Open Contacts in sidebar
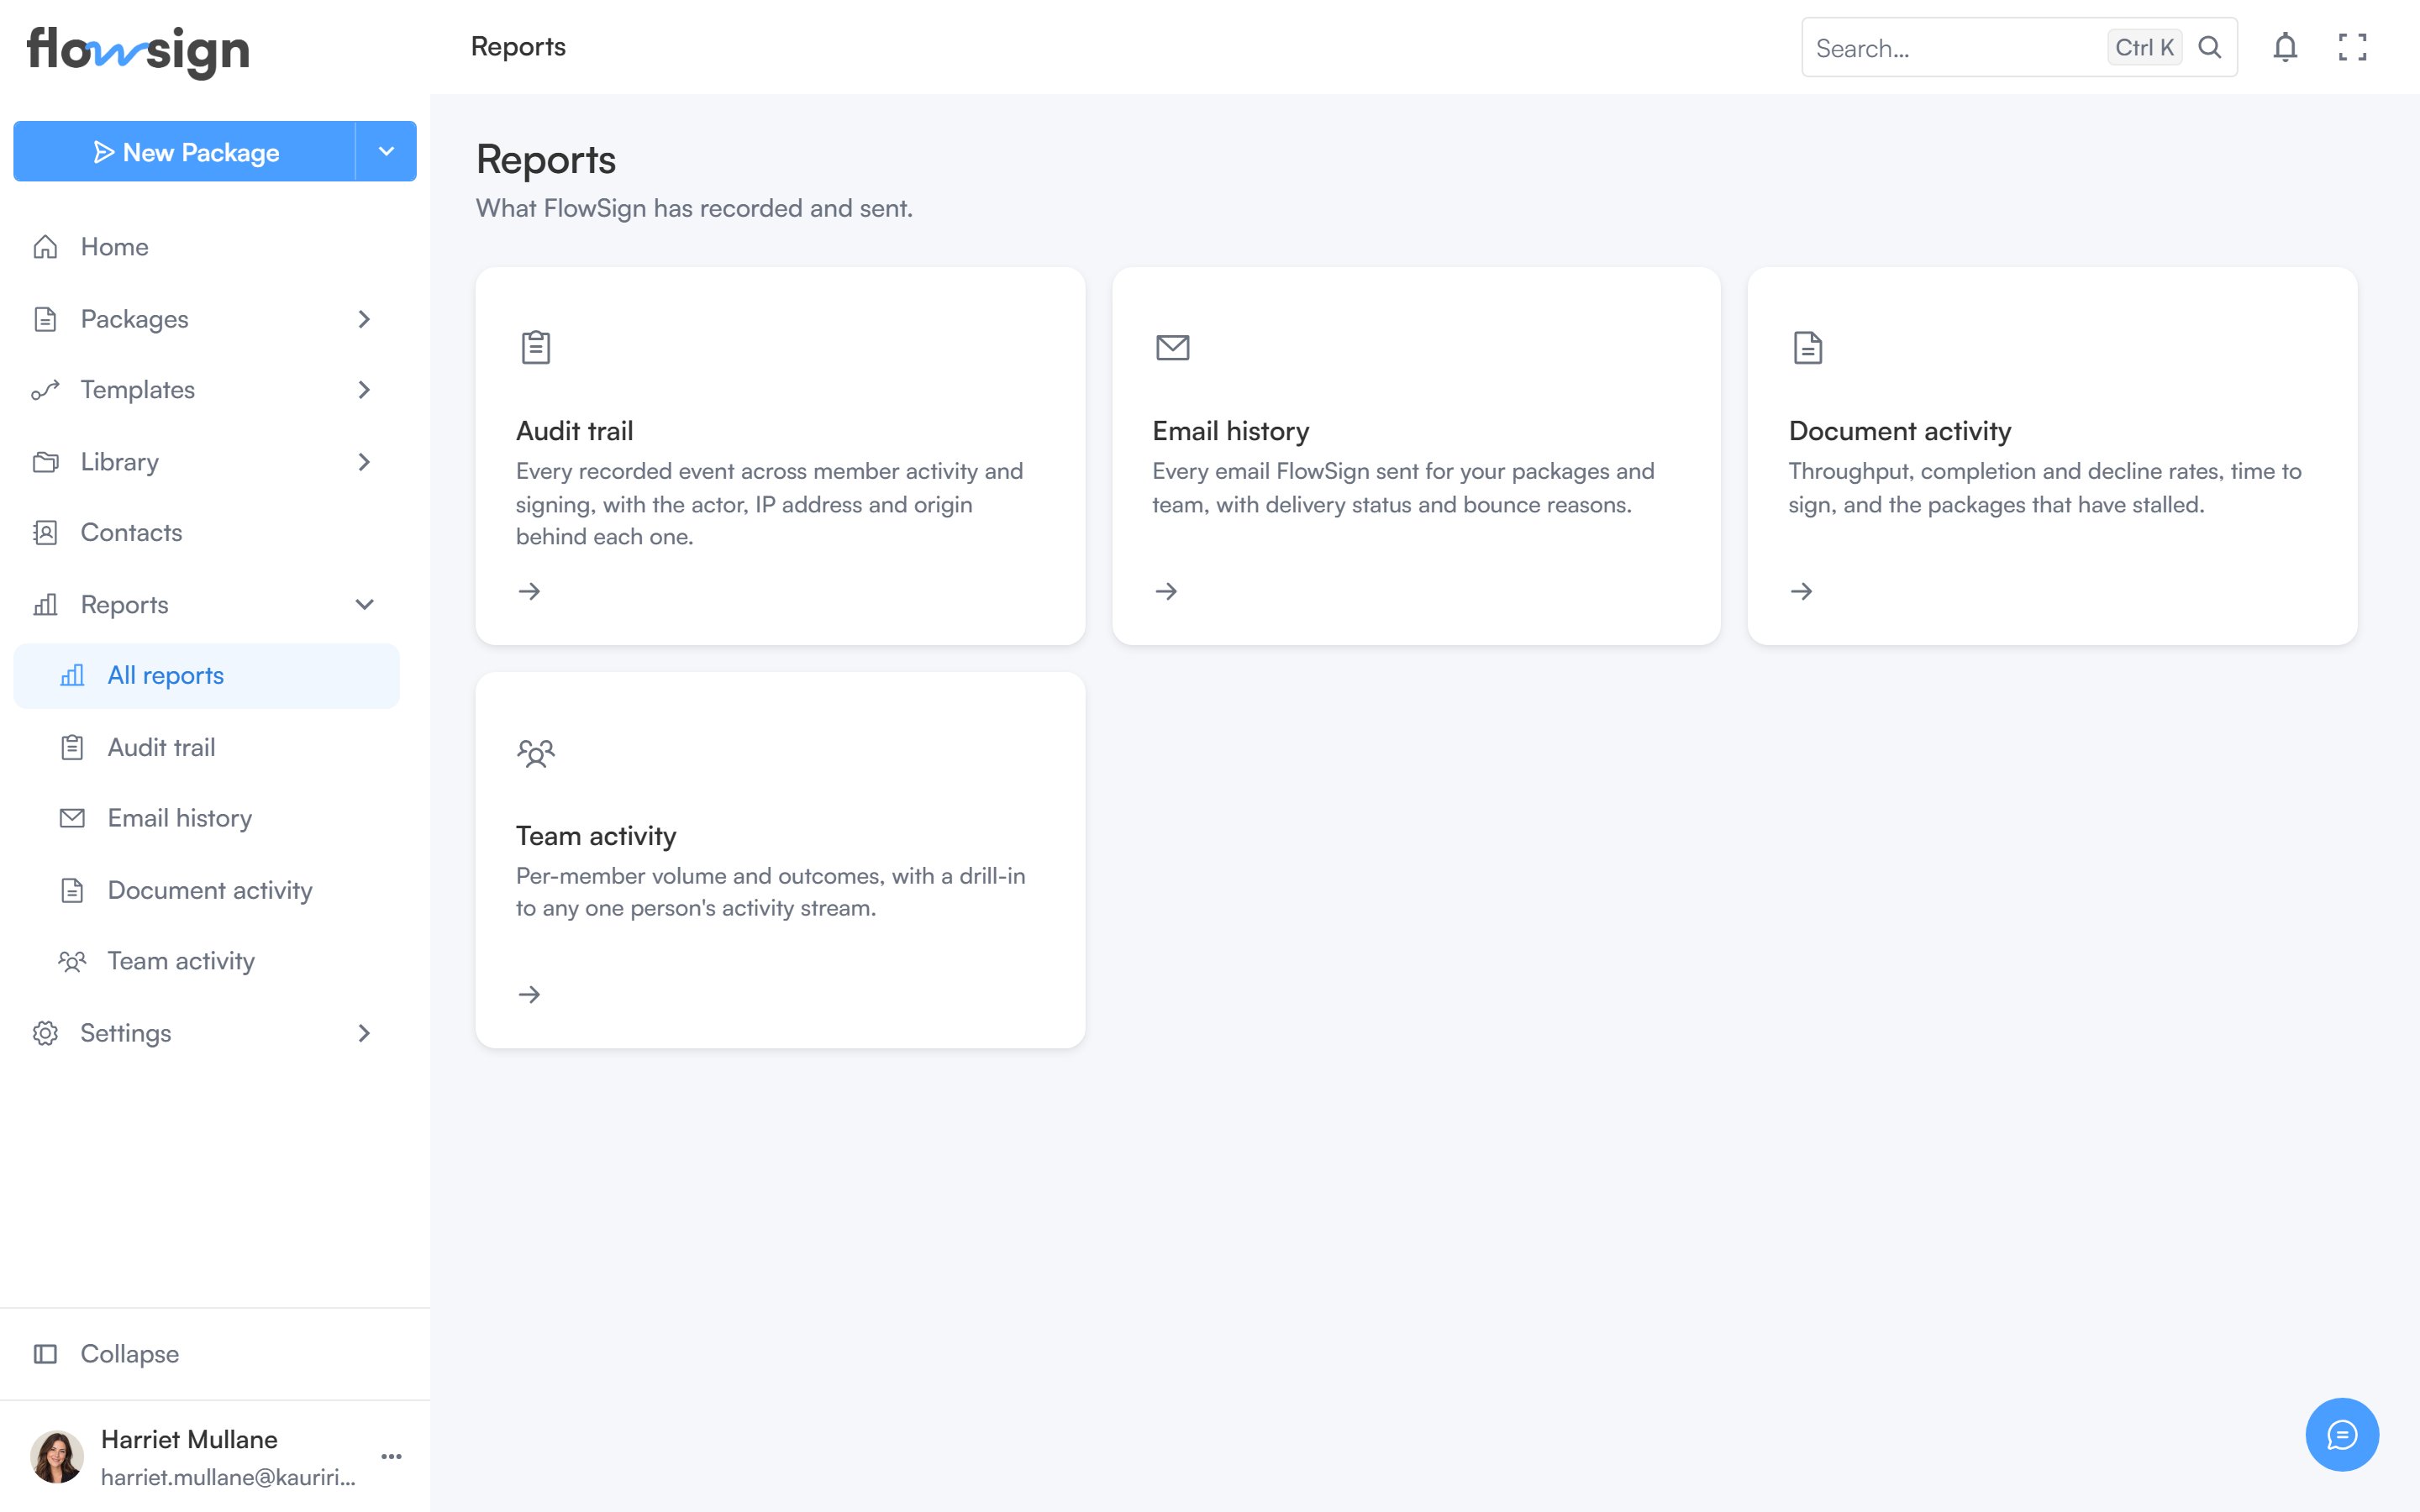Screen dimensions: 2420x1512 click(207, 532)
